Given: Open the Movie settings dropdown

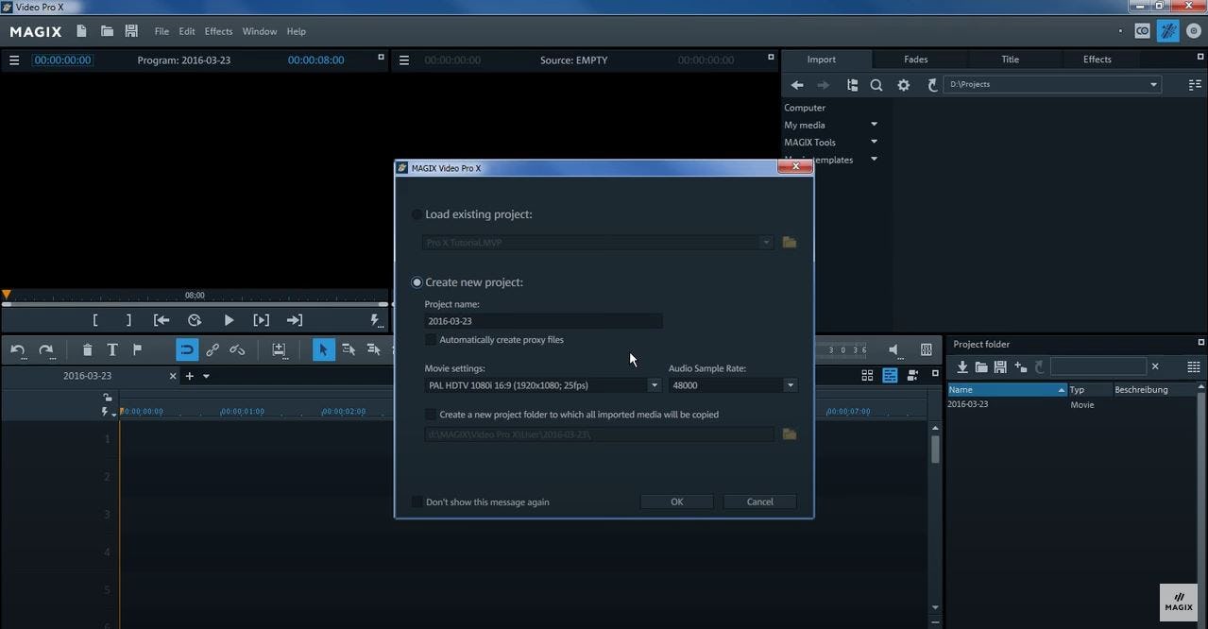Looking at the screenshot, I should point(654,385).
